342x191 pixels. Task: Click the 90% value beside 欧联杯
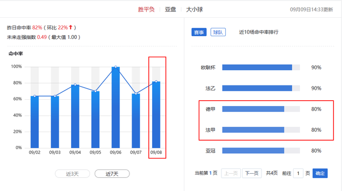(316, 68)
